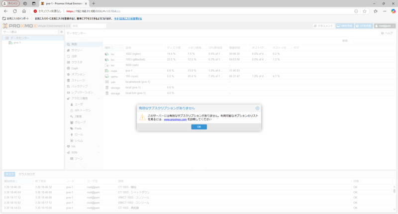Open the 今すぐお気に入りを管理する link

click(128, 18)
